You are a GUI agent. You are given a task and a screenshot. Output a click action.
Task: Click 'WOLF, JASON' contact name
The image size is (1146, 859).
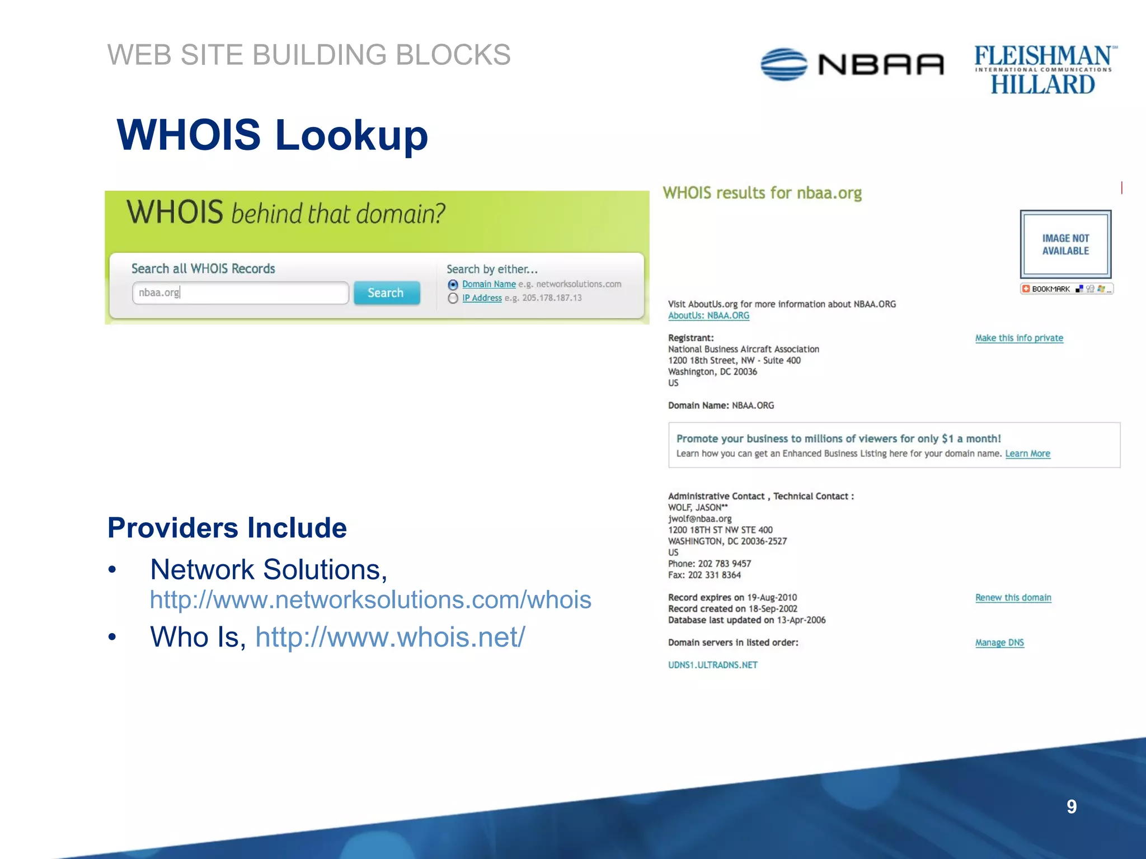click(x=697, y=507)
